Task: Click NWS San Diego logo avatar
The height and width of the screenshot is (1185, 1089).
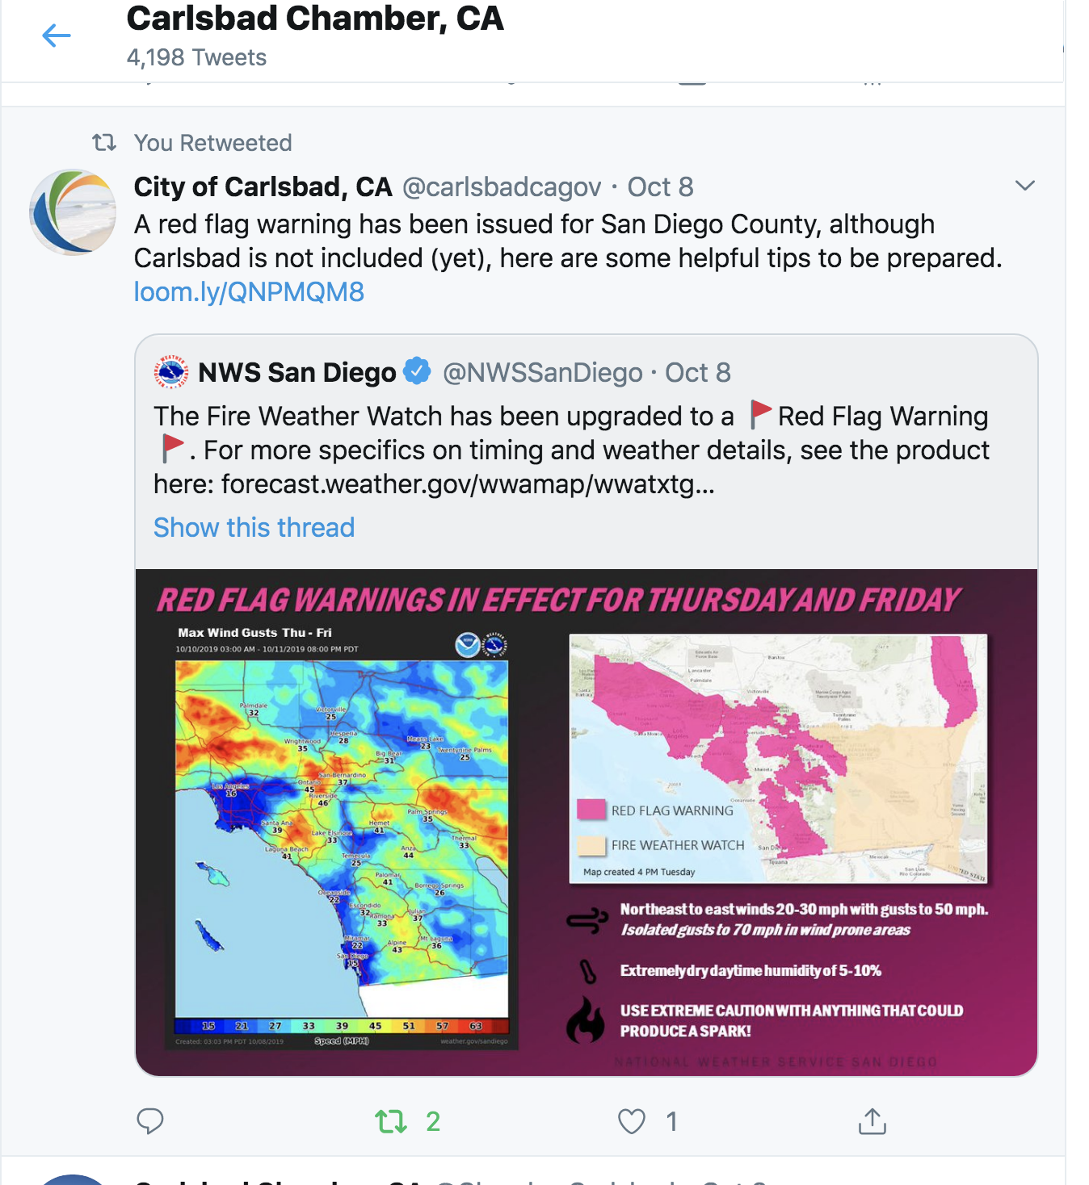Action: coord(171,372)
